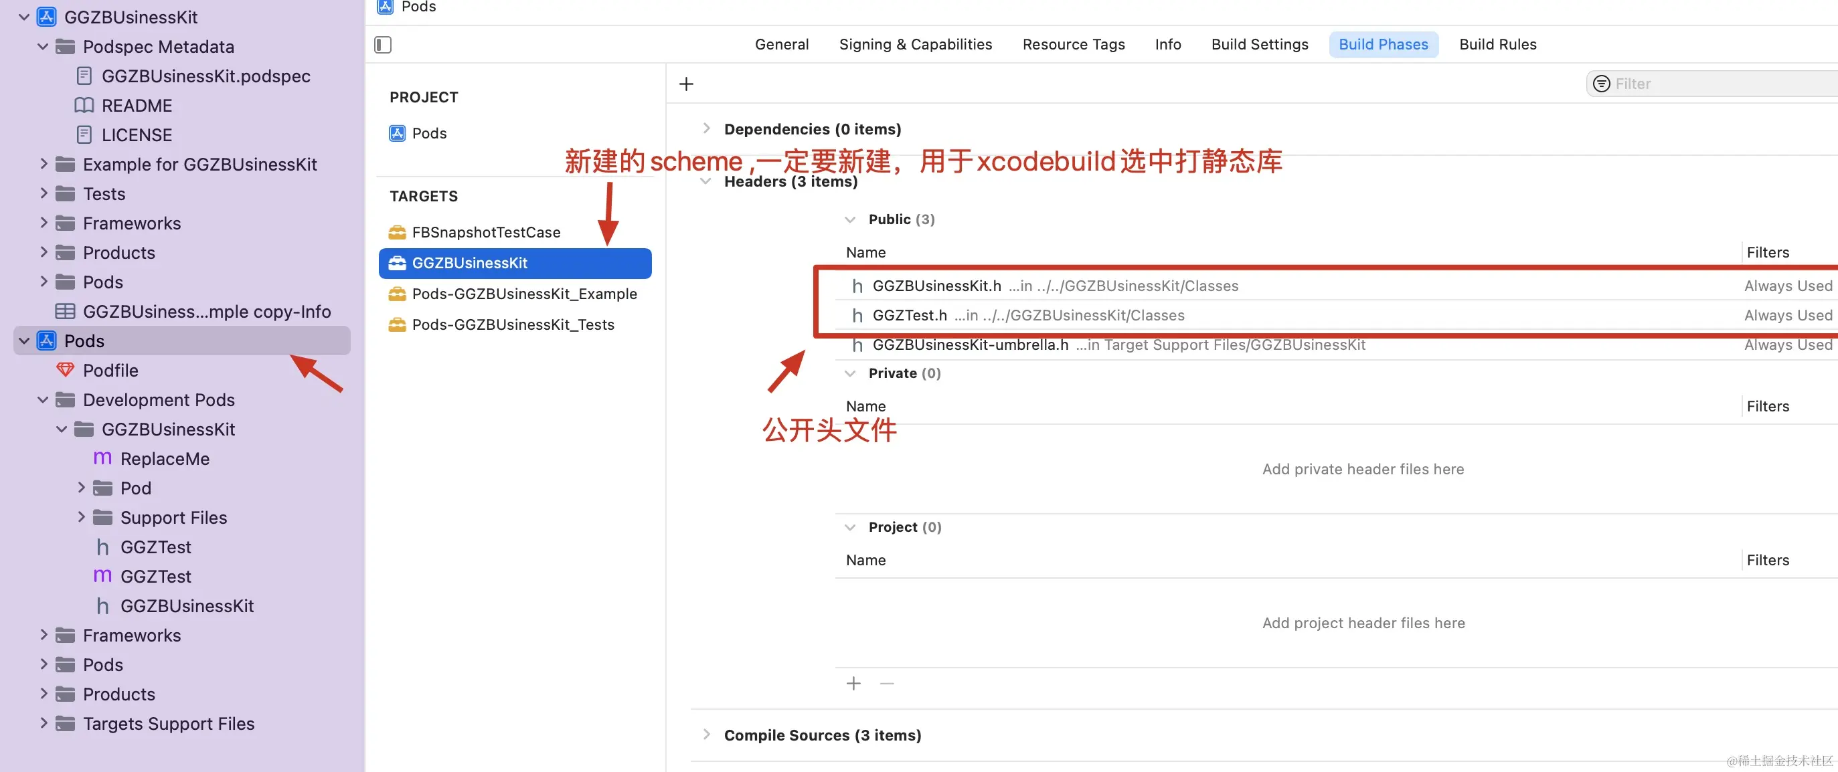Expand the Compile Sources build phase
Image resolution: width=1838 pixels, height=772 pixels.
click(706, 735)
